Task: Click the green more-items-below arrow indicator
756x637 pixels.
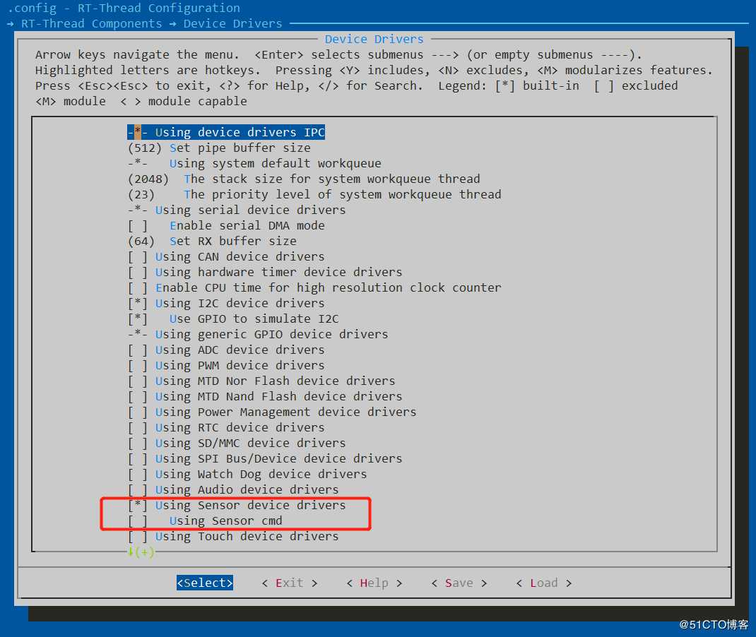Action: [x=141, y=552]
